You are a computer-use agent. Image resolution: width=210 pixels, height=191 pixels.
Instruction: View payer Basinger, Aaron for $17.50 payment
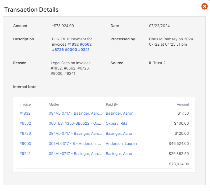pyautogui.click(x=120, y=113)
